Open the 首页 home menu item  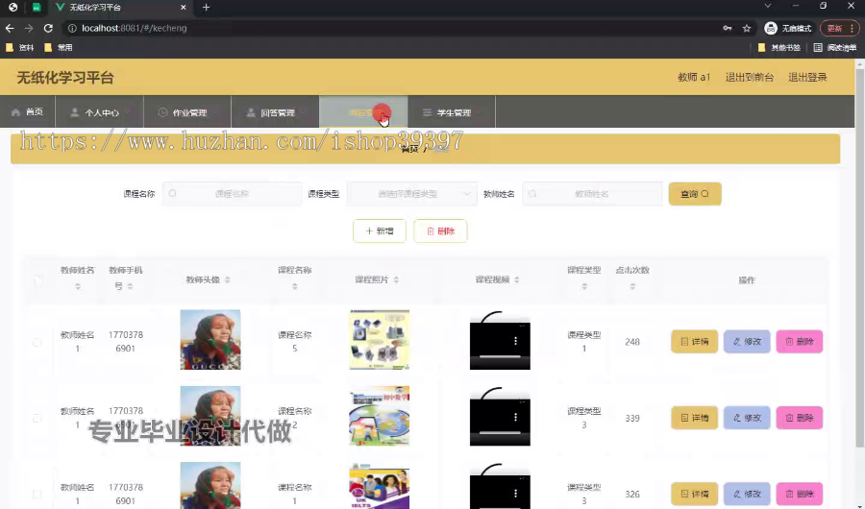coord(27,112)
